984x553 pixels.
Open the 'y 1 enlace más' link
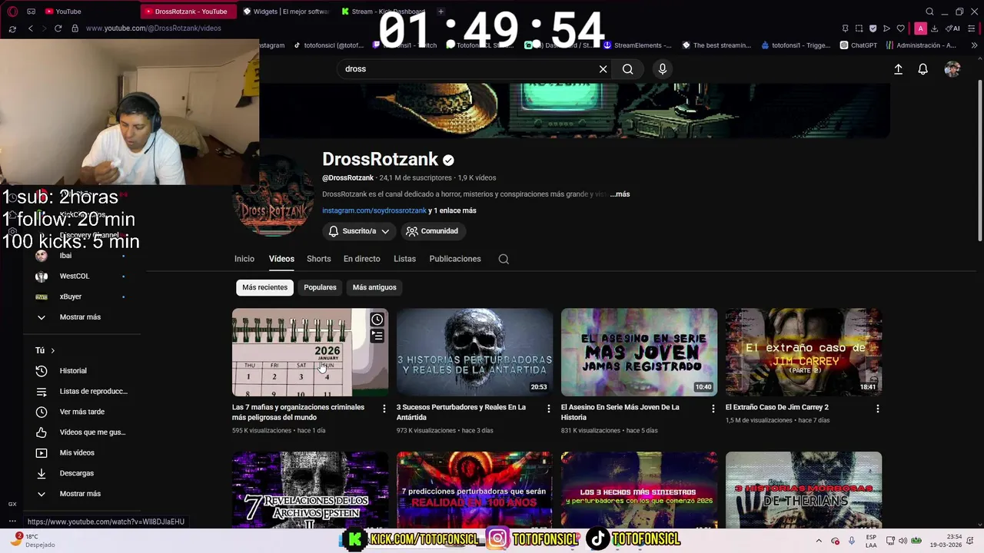(452, 210)
